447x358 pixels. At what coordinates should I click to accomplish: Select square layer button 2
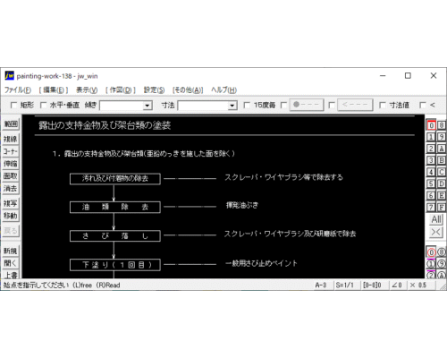click(431, 149)
